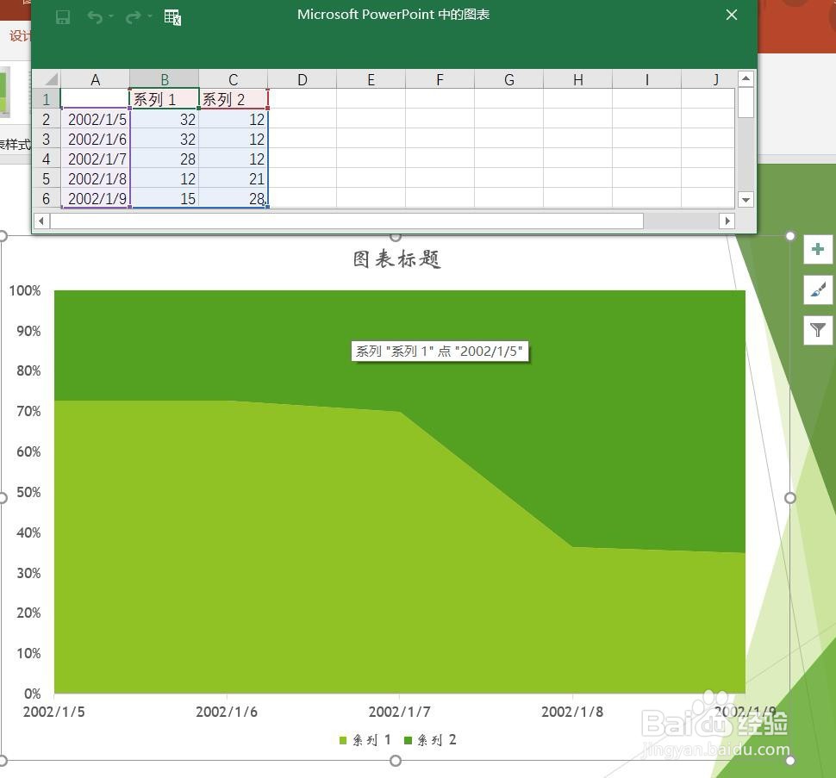The width and height of the screenshot is (836, 778).
Task: Click the 图表标题 chart title
Action: (x=395, y=258)
